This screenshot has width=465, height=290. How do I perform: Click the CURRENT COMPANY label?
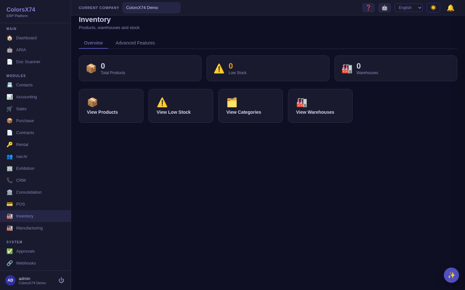(x=99, y=8)
